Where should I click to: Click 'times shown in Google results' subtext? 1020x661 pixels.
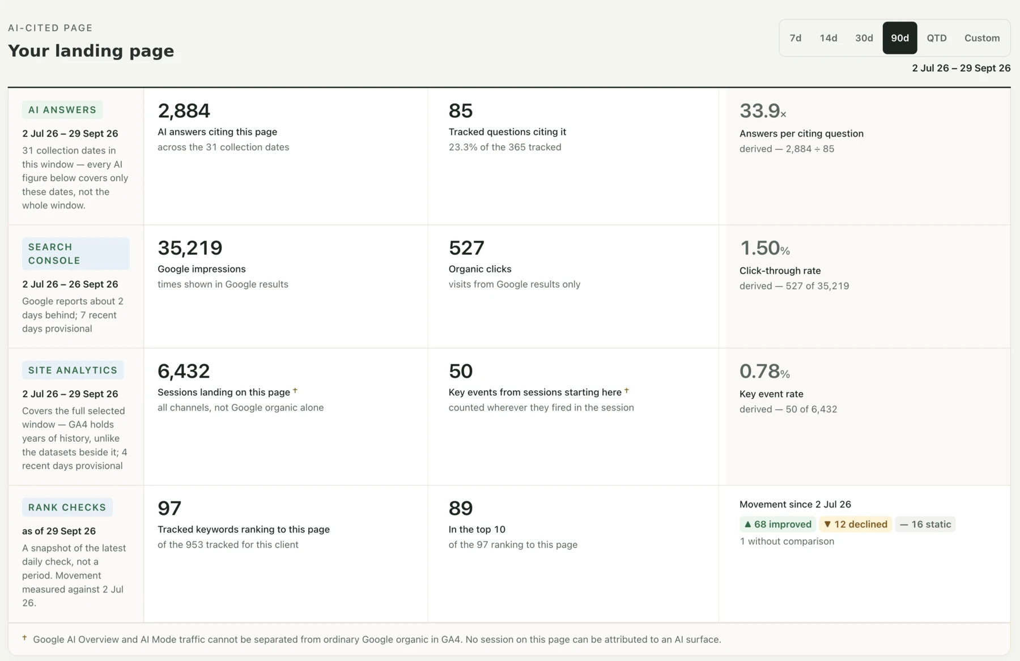coord(223,284)
